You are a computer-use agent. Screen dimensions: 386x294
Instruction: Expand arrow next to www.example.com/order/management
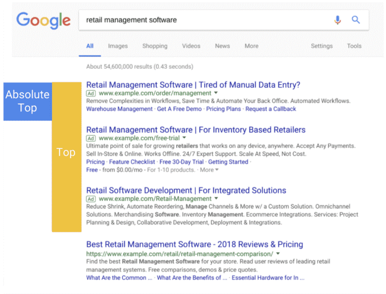coord(216,93)
